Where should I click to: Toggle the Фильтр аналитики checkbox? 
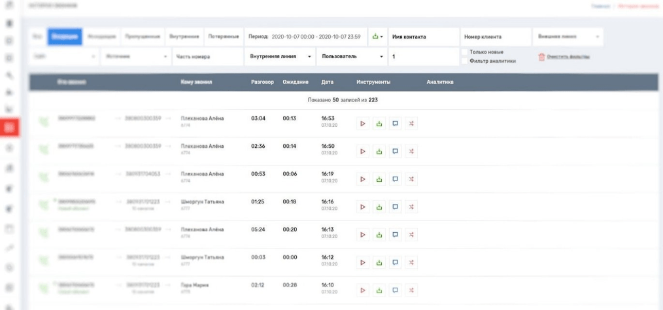coord(464,61)
